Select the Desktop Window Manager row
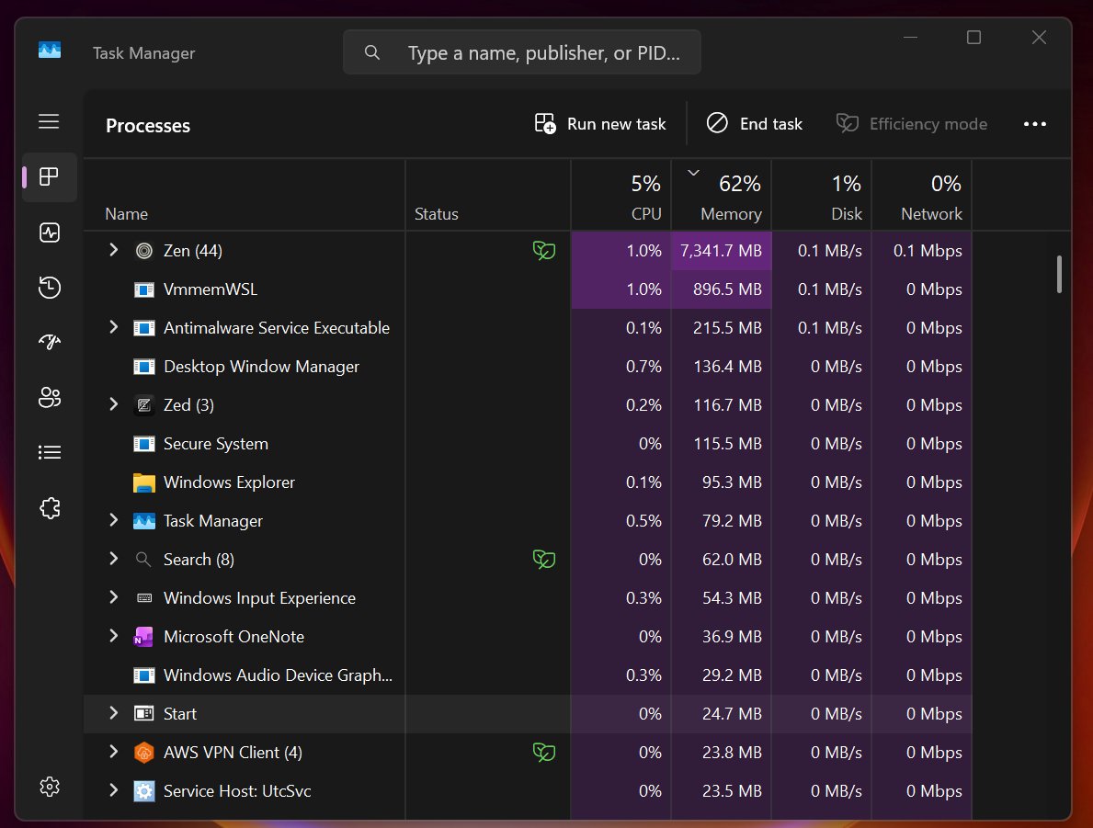 [528, 367]
